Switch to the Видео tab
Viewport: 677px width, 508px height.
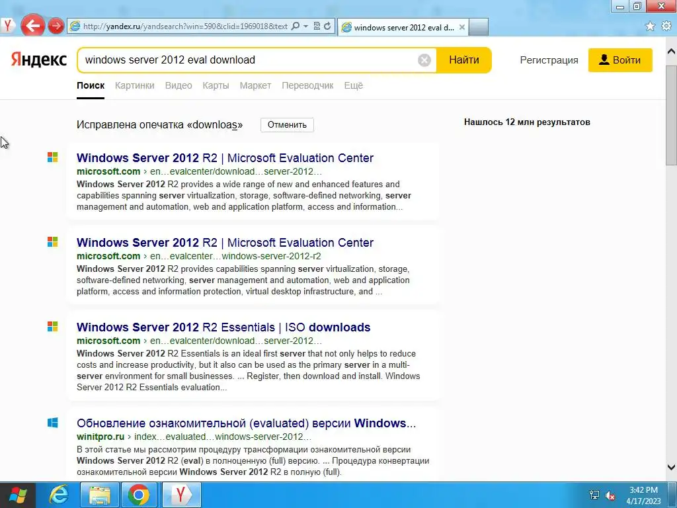(x=179, y=85)
